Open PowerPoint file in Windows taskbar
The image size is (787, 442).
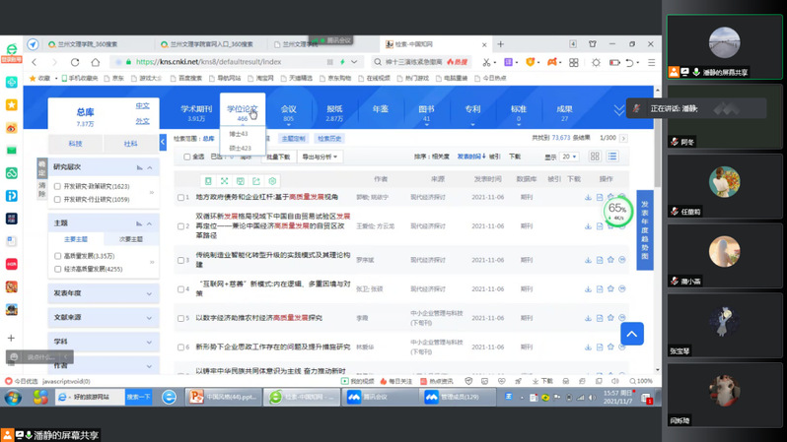223,397
